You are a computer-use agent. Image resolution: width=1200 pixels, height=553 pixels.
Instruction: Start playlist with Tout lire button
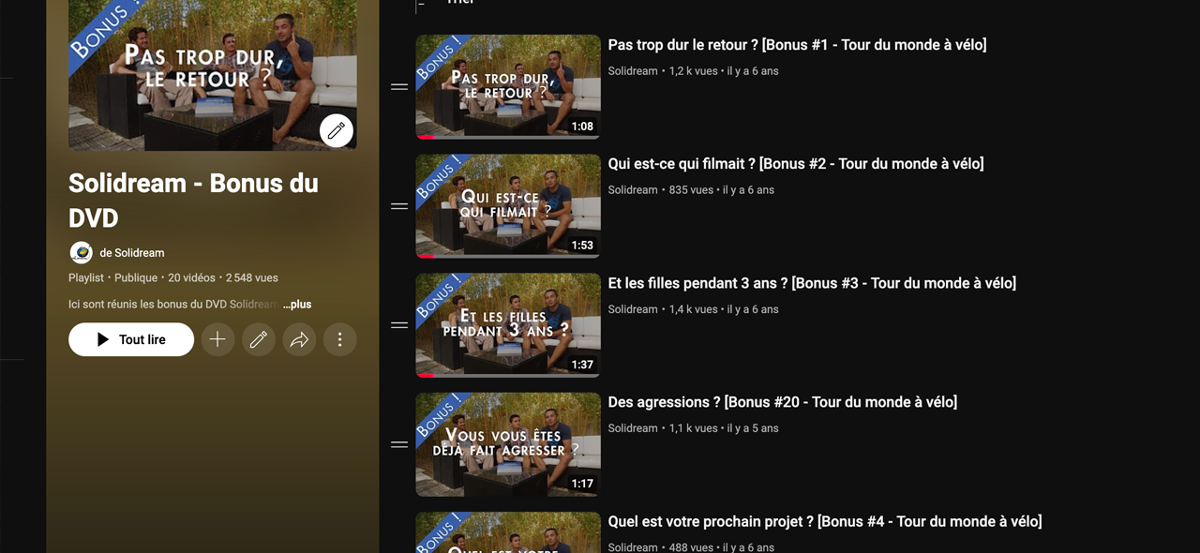pos(131,339)
